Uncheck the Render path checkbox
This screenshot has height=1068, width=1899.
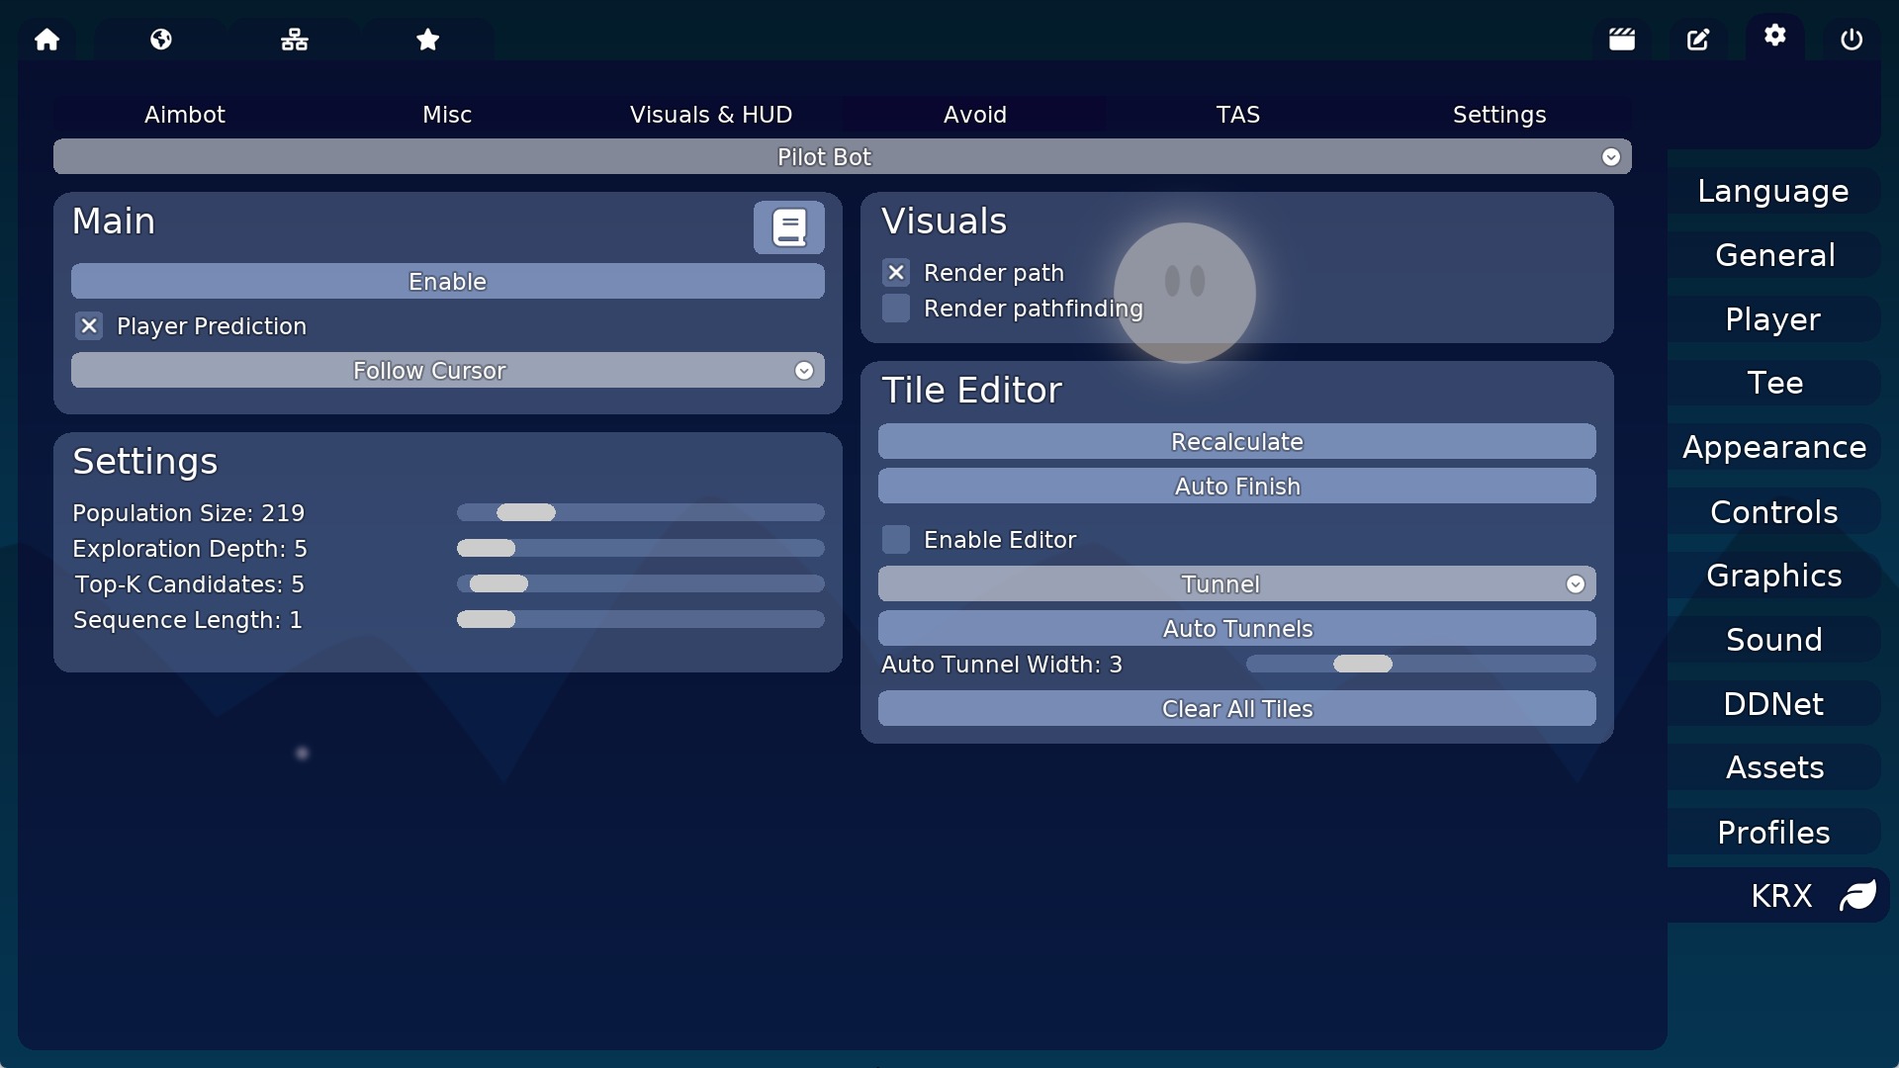coord(896,273)
